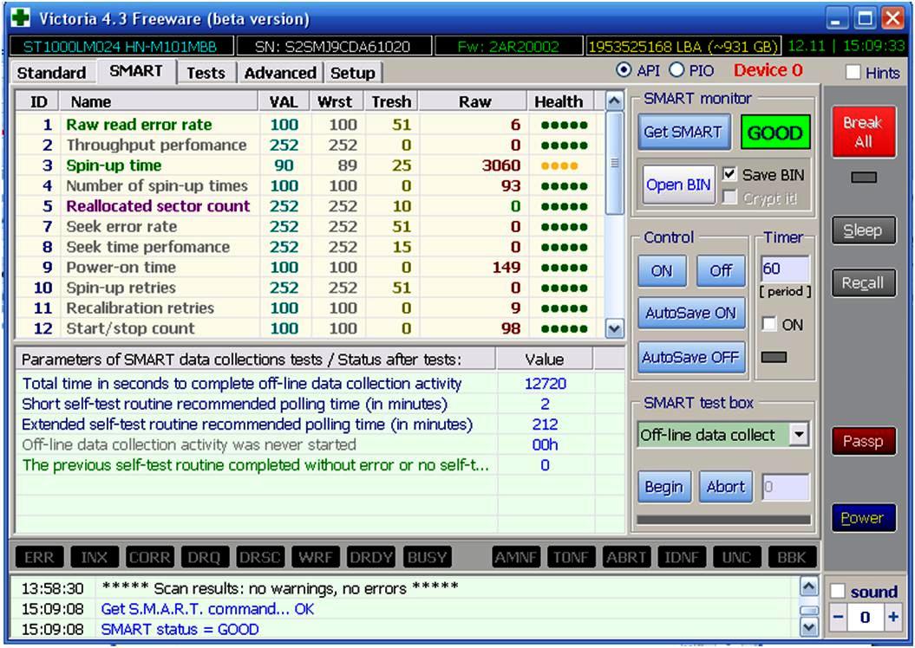The width and height of the screenshot is (915, 648).
Task: Click the IDNF error indicator
Action: point(681,558)
